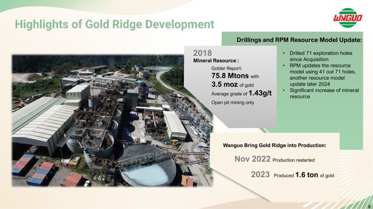Click the aerial processing plant photo
The width and height of the screenshot is (373, 209).
tap(112, 120)
